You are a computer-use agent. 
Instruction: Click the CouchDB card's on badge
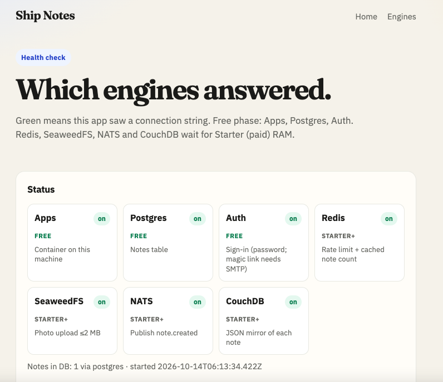coord(293,302)
